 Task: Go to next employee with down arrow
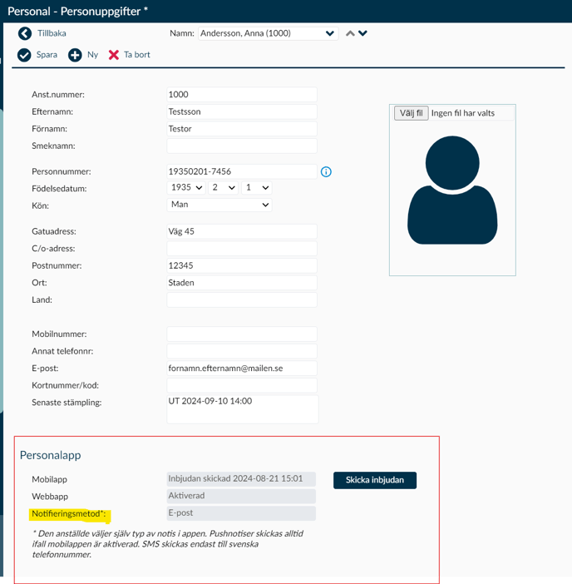pos(363,33)
